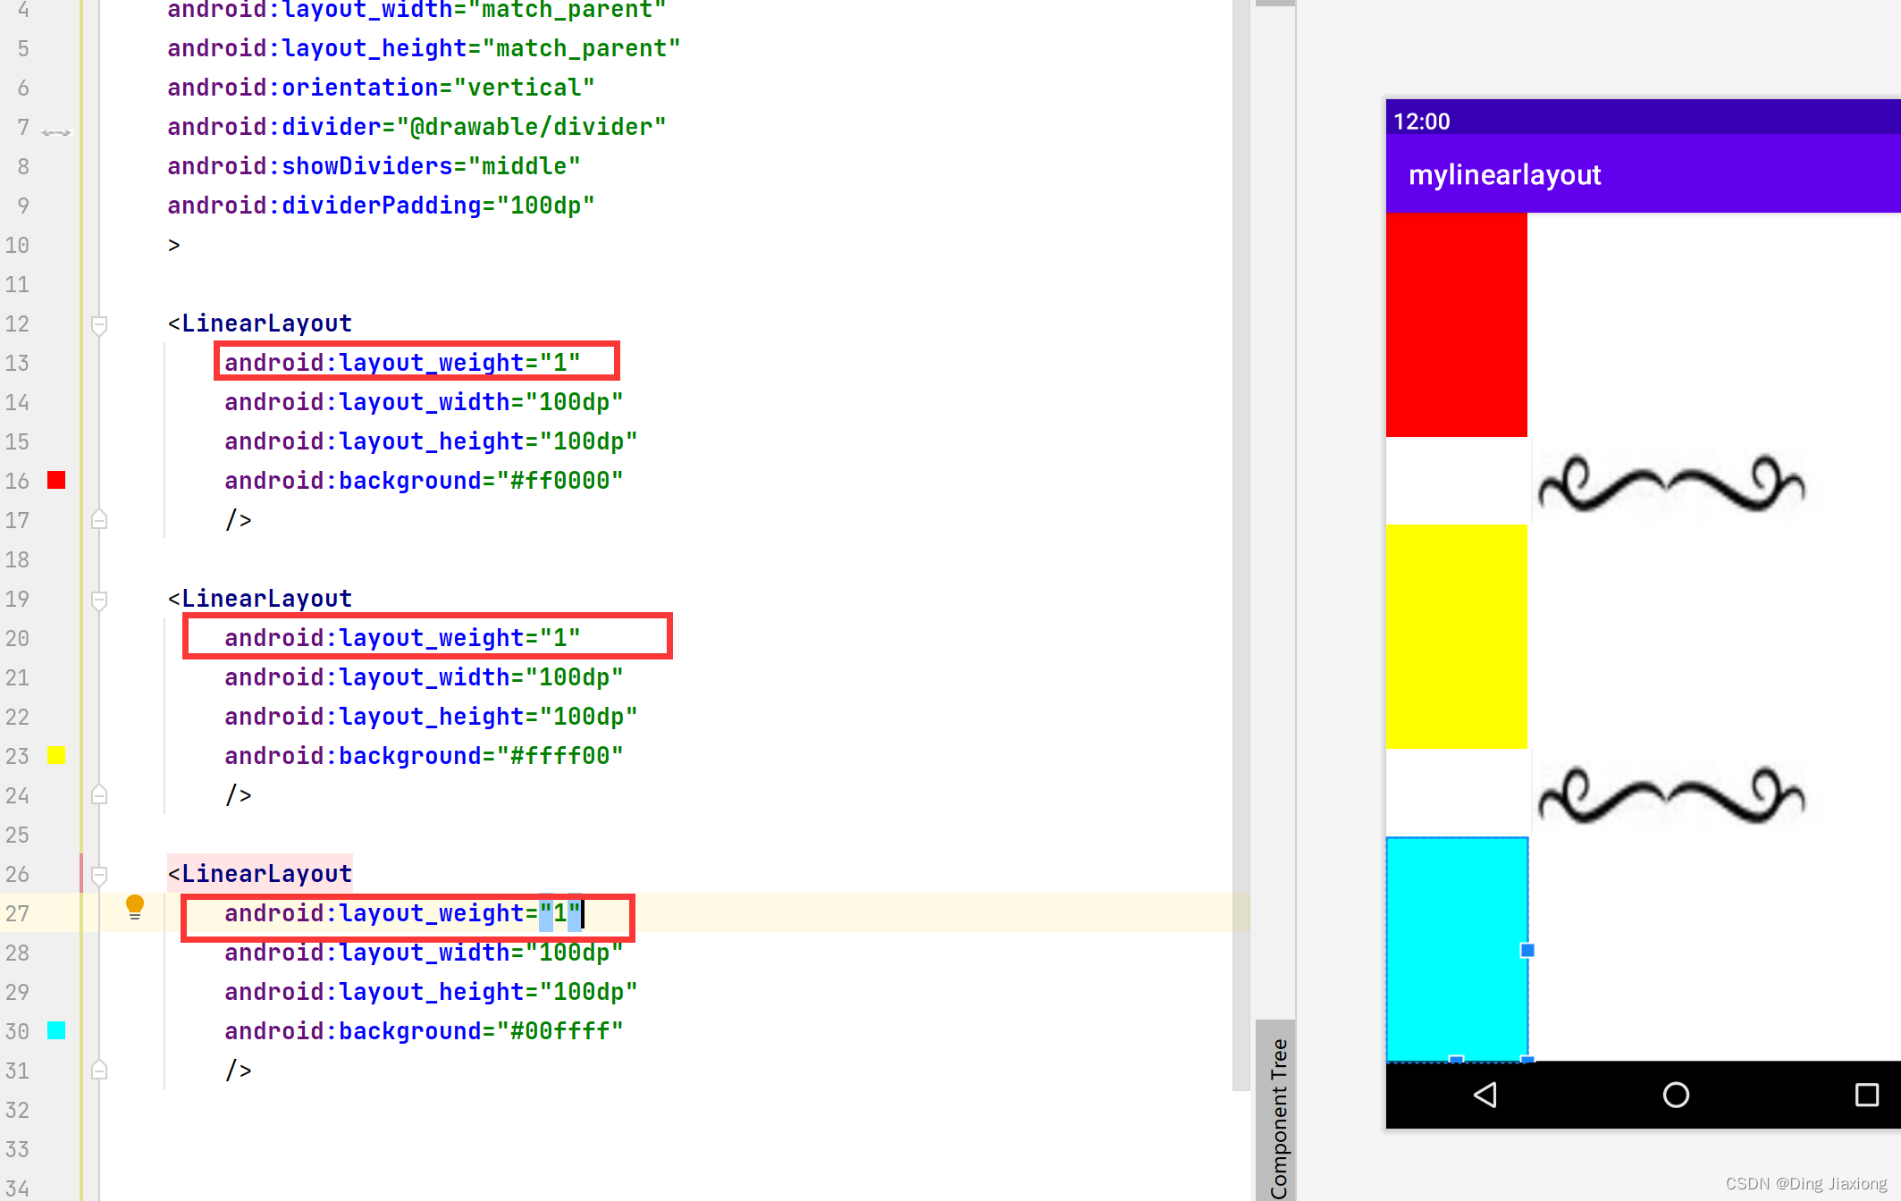Screen dimensions: 1901x1201
Task: Tap the Home circle button in the preview
Action: (x=1676, y=1095)
